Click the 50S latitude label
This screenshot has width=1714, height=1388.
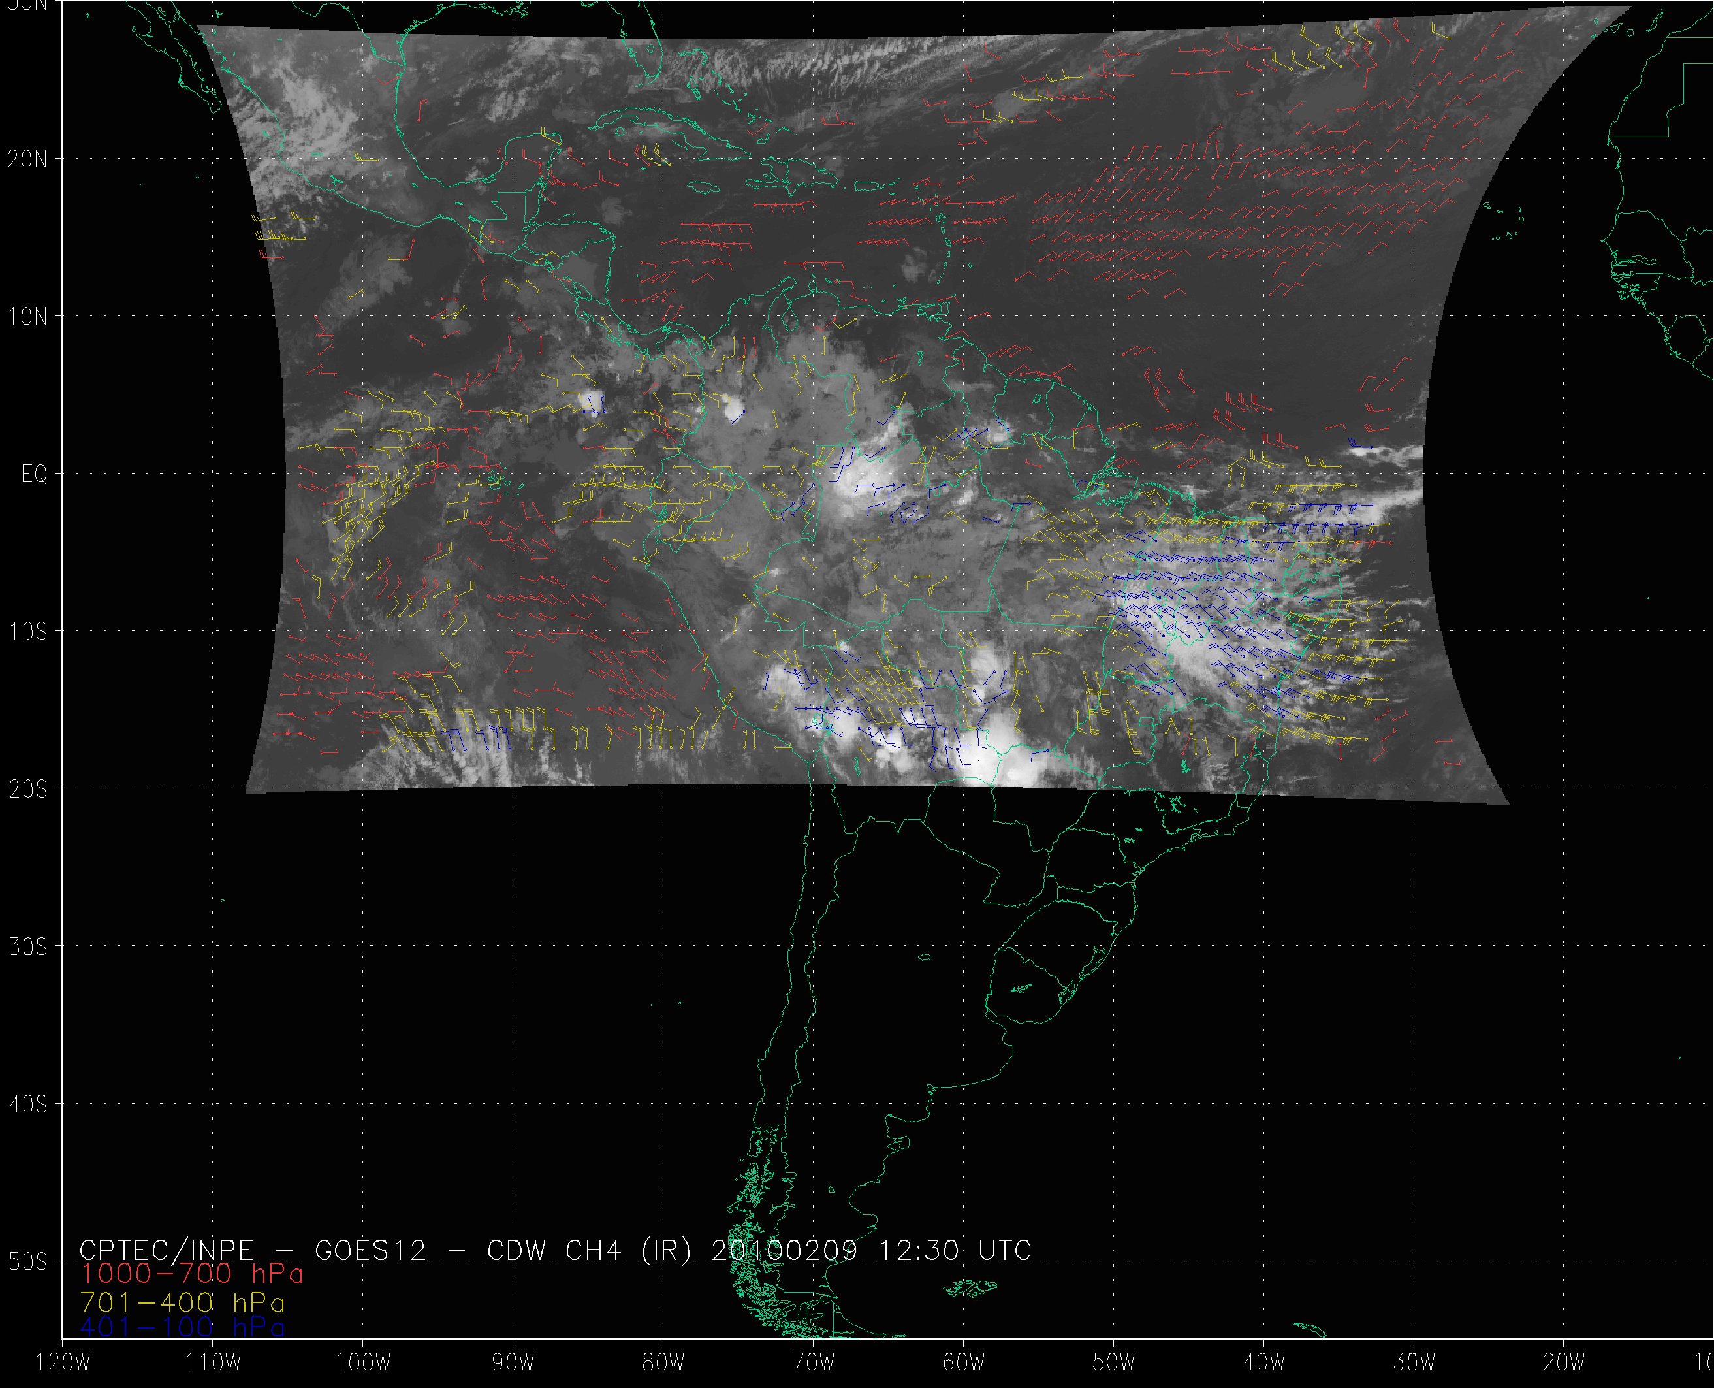[x=27, y=1262]
